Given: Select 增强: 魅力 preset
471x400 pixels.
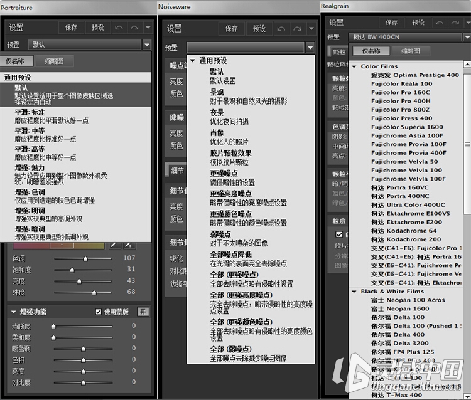Looking at the screenshot, I should (75, 174).
